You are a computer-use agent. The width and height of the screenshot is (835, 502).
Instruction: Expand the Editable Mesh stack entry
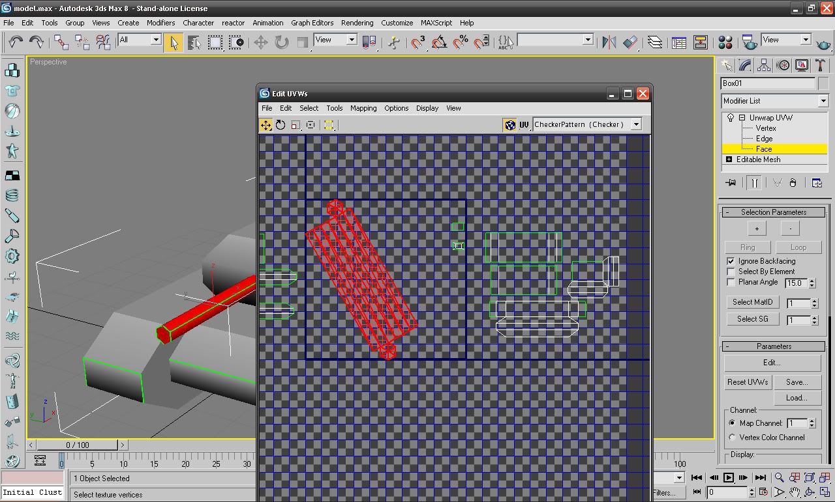tap(729, 160)
